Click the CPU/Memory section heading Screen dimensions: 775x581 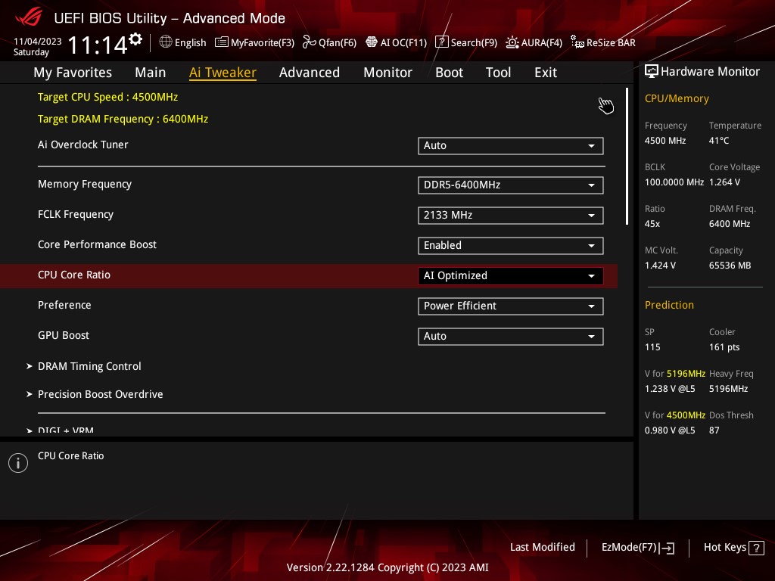tap(677, 98)
